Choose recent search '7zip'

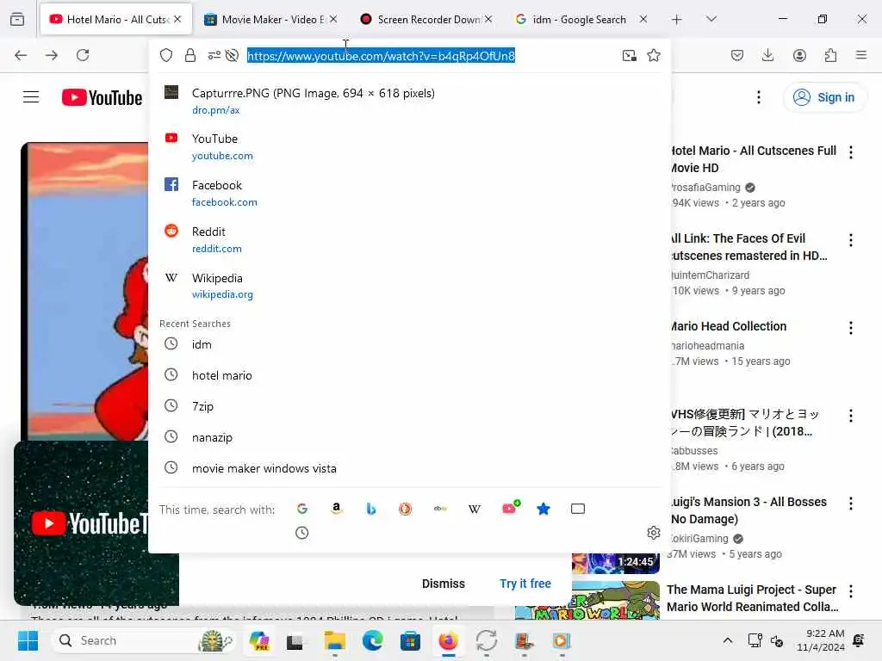(409, 406)
